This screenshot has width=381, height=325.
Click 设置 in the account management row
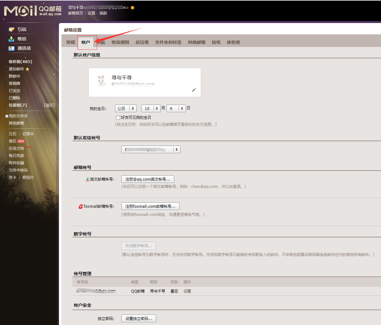click(x=187, y=291)
